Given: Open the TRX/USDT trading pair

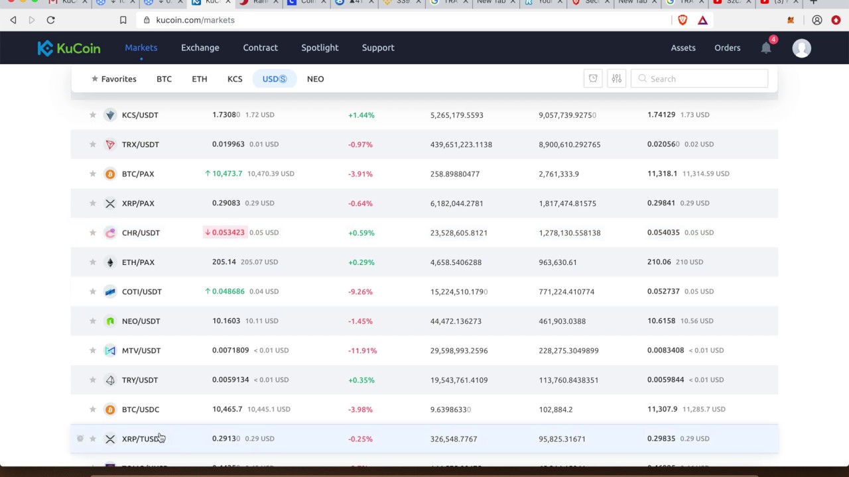Looking at the screenshot, I should (x=141, y=144).
